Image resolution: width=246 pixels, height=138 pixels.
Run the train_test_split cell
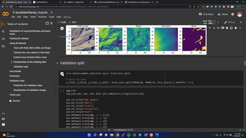pos(62,74)
